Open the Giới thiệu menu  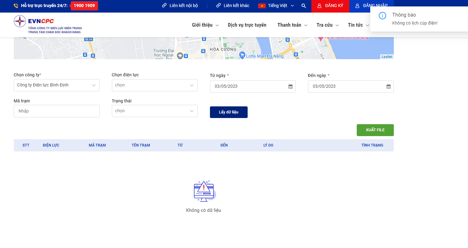click(x=205, y=25)
